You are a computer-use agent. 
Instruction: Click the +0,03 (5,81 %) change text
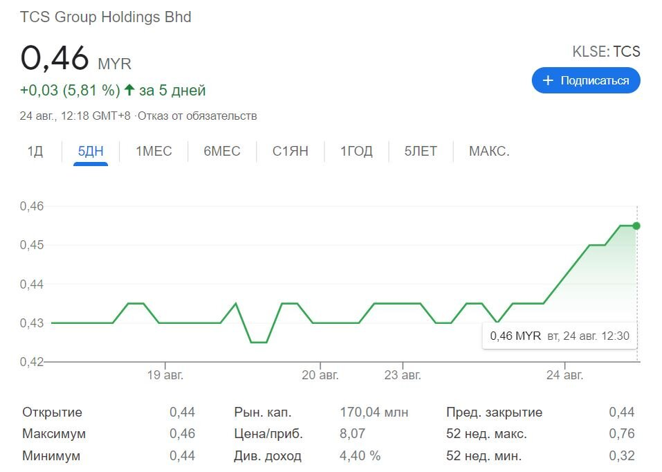pyautogui.click(x=70, y=91)
